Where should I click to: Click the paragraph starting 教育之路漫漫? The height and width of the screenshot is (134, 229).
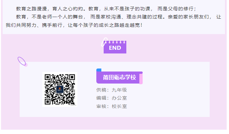coord(106,9)
